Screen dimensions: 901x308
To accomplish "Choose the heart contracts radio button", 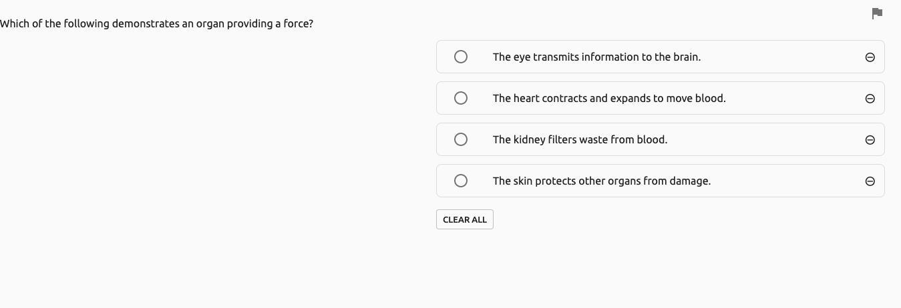I will pos(461,98).
